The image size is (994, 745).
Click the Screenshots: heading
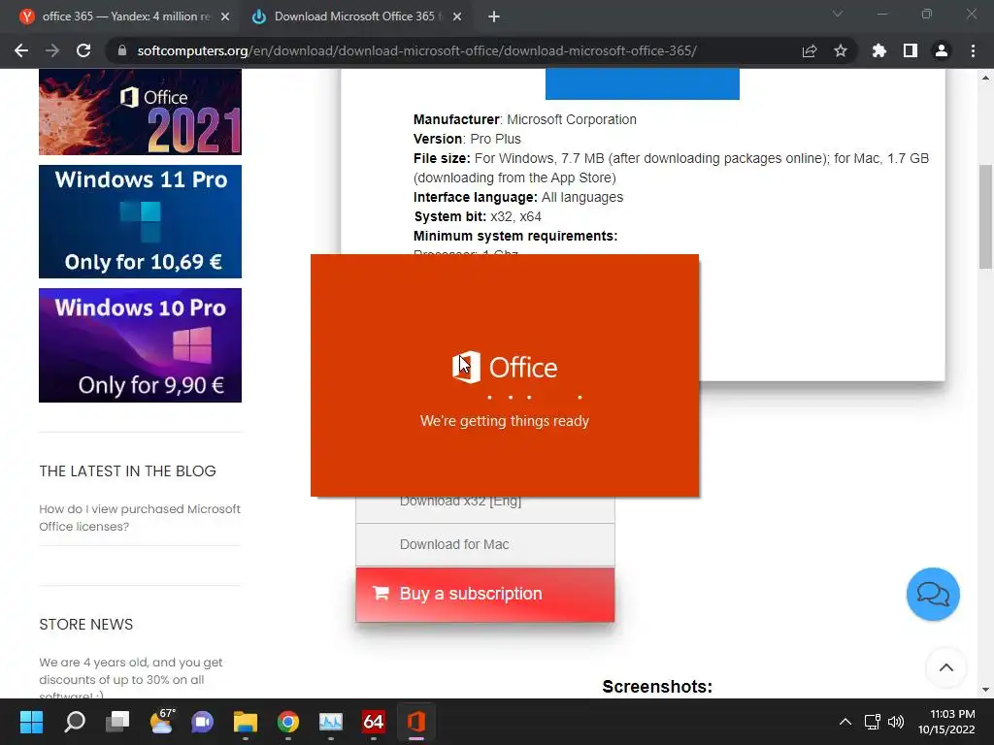[657, 687]
